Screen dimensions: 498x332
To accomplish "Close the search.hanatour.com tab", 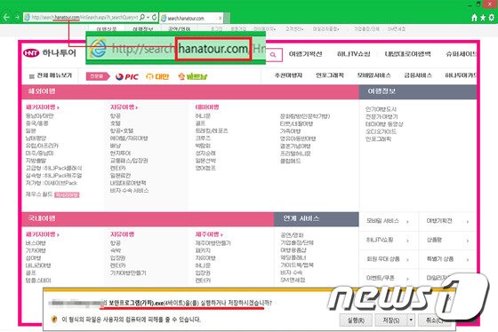I will [221, 18].
